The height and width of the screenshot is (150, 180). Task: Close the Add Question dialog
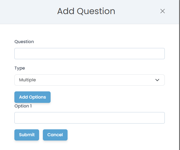click(x=162, y=11)
